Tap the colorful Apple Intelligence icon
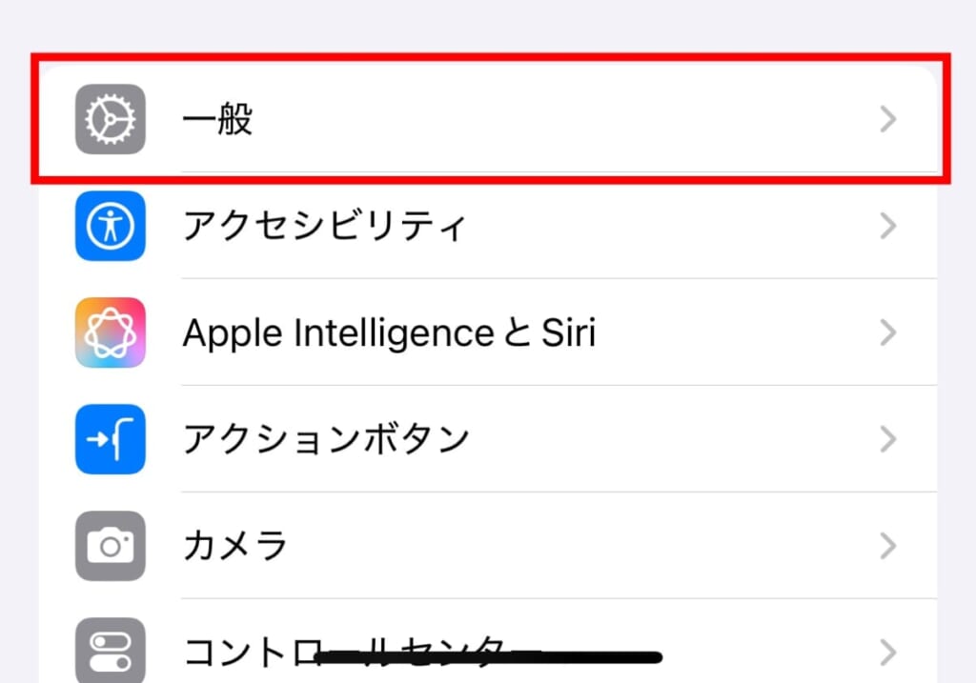This screenshot has height=683, width=976. coord(110,332)
